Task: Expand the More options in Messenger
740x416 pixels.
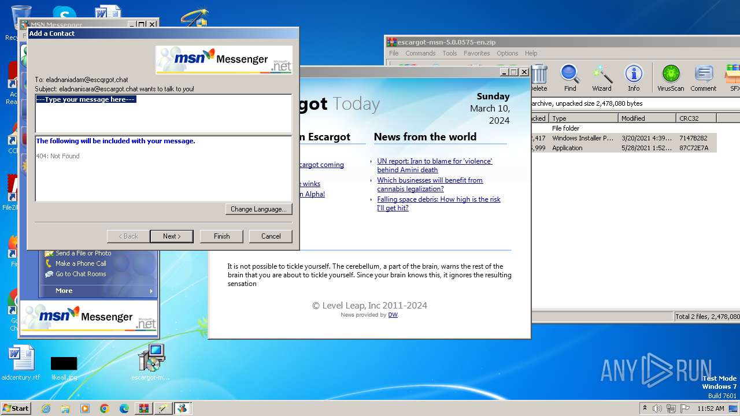Action: (97, 291)
